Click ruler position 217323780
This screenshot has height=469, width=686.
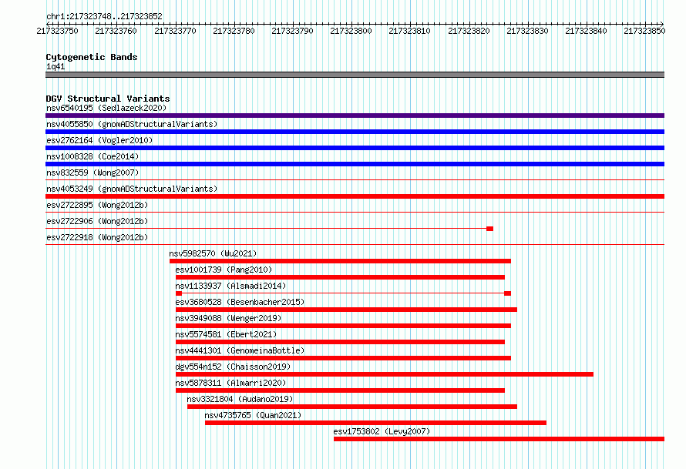[234, 31]
